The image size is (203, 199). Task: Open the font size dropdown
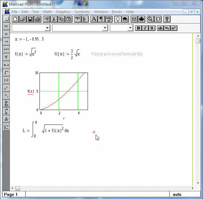click(130, 28)
